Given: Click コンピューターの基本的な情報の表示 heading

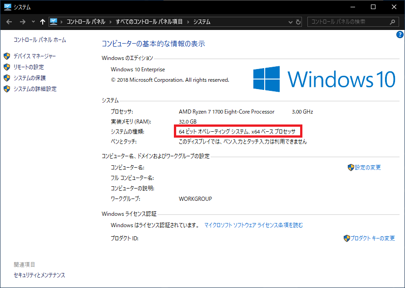Looking at the screenshot, I should [153, 44].
